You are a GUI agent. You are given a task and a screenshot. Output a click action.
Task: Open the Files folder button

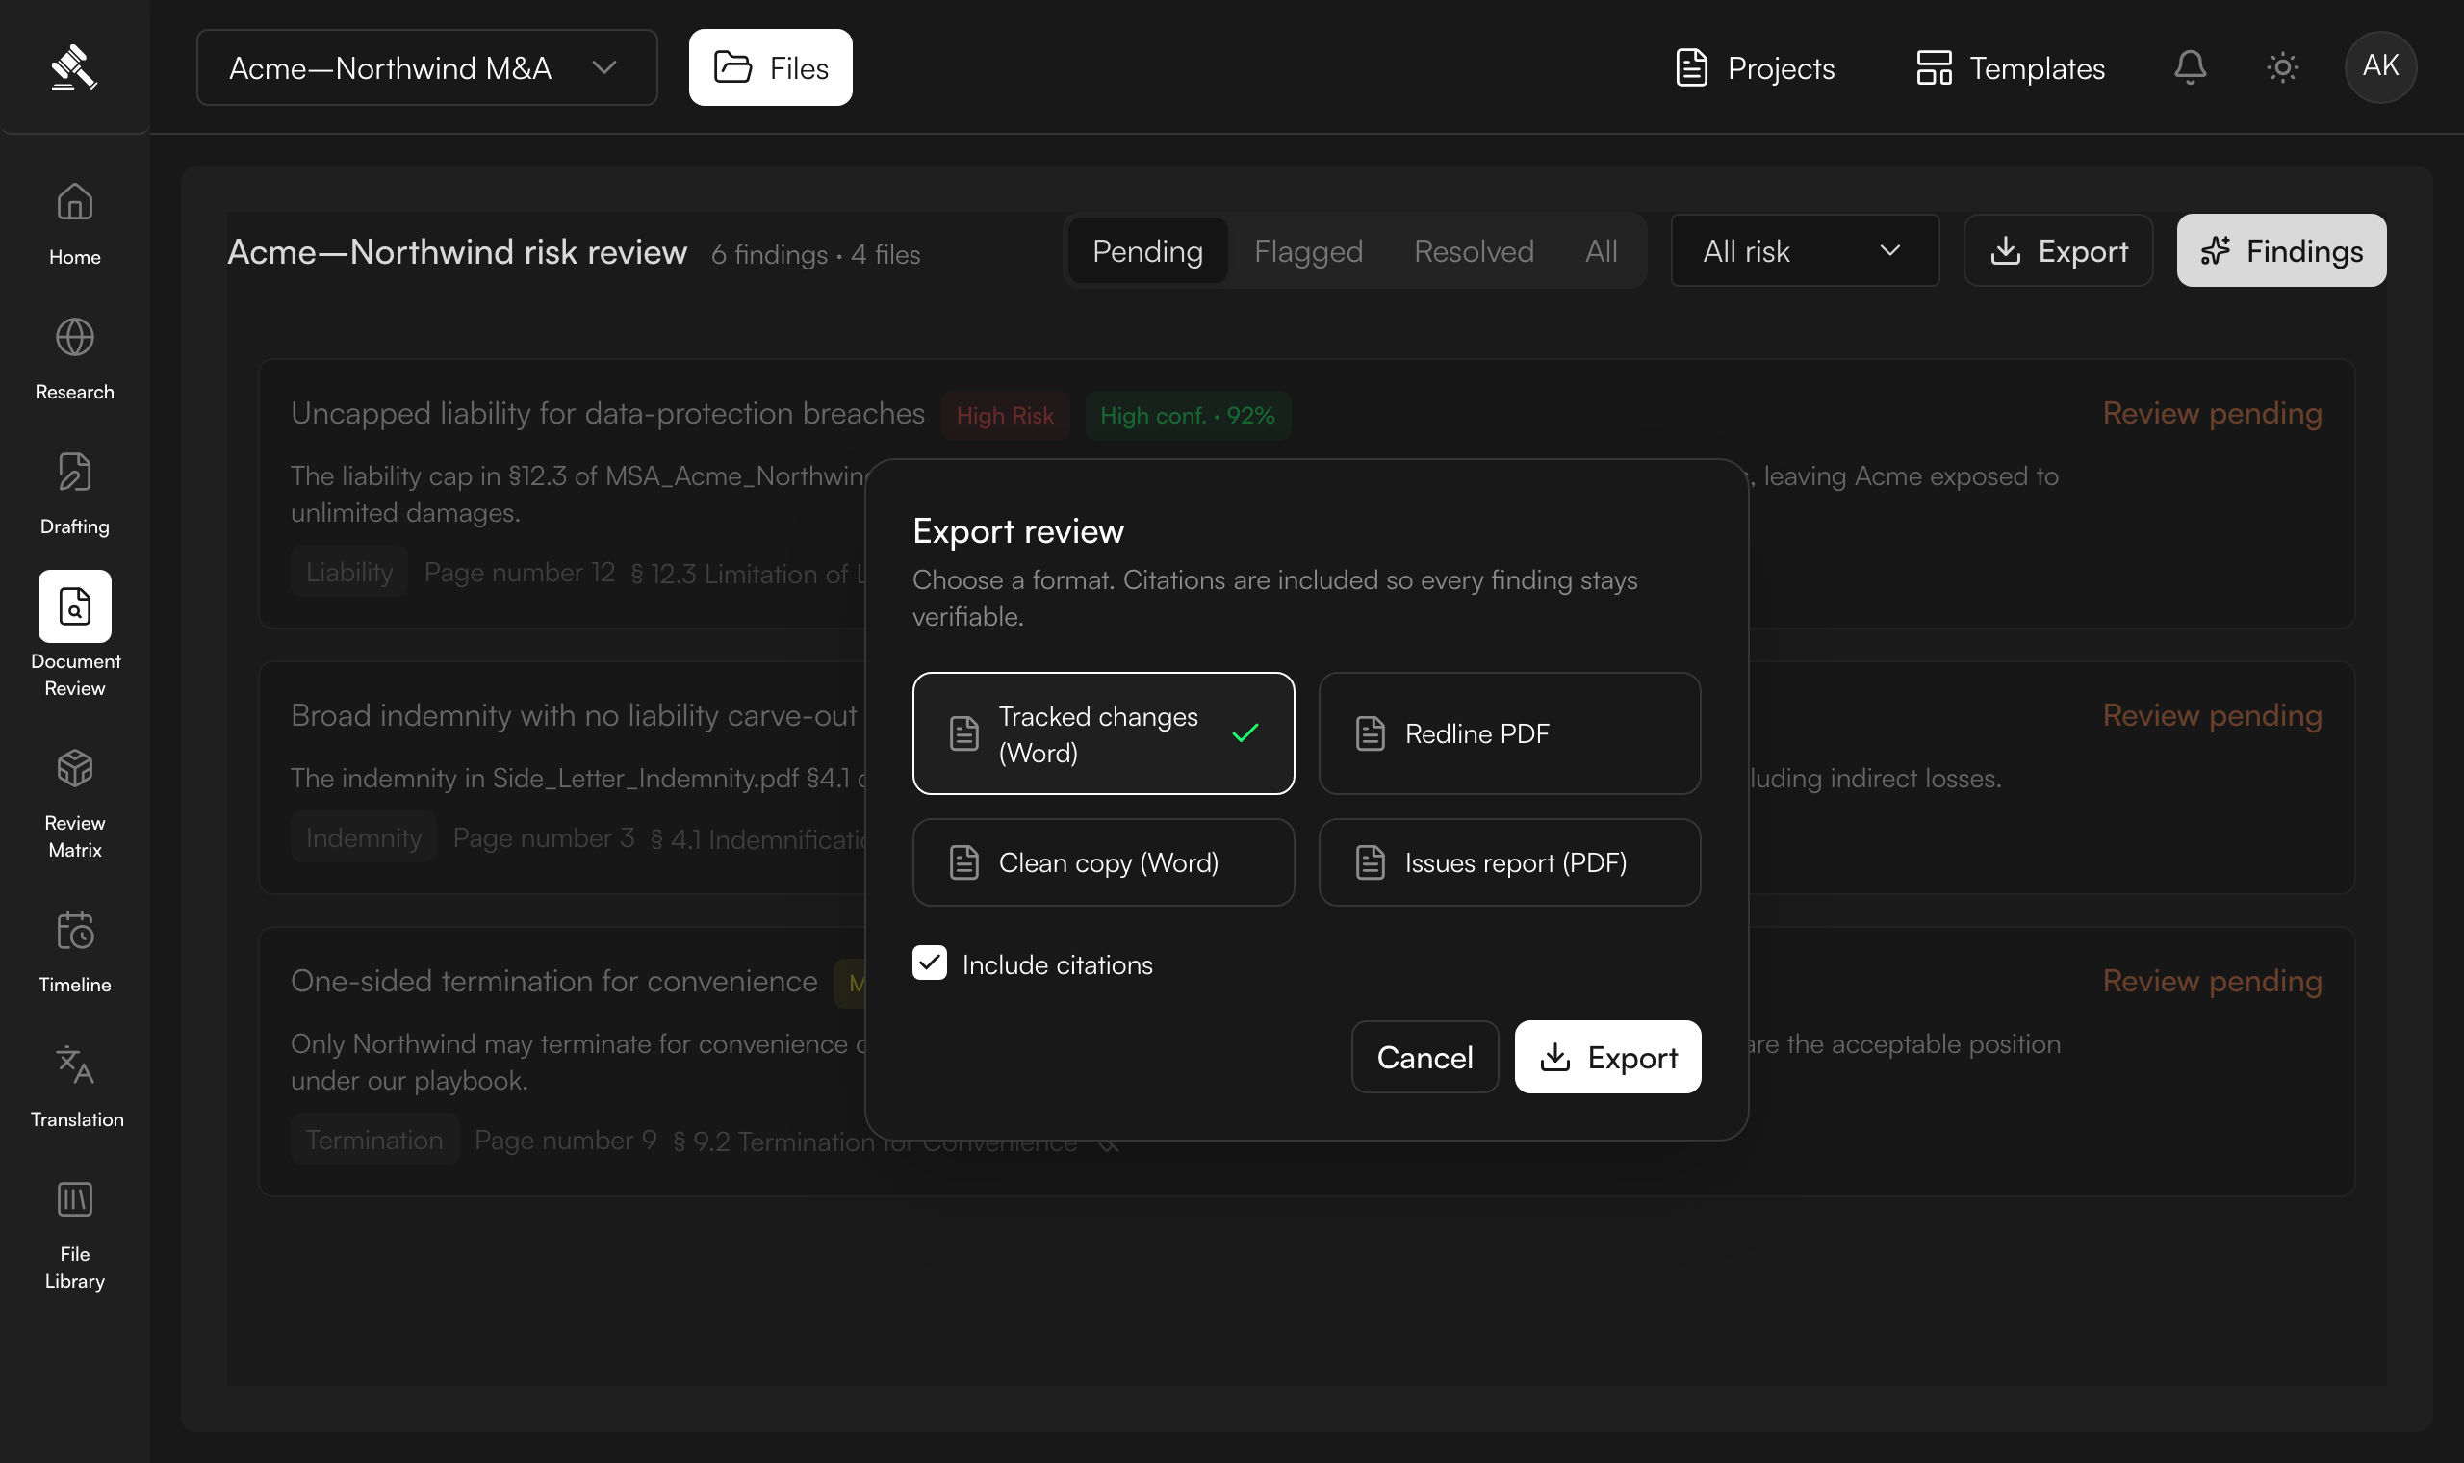coord(771,67)
